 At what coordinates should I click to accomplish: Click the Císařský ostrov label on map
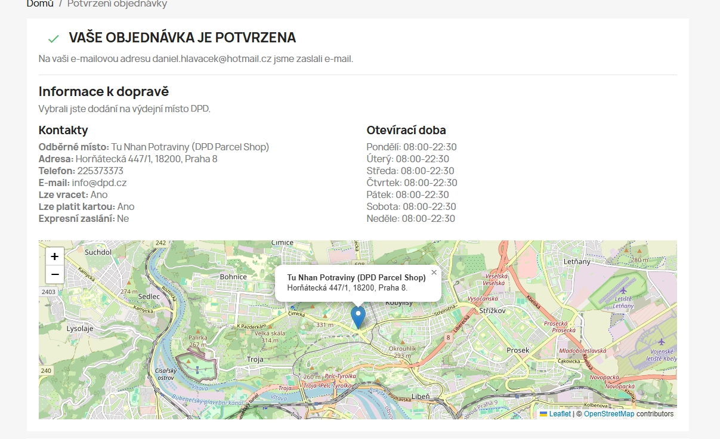click(x=167, y=374)
